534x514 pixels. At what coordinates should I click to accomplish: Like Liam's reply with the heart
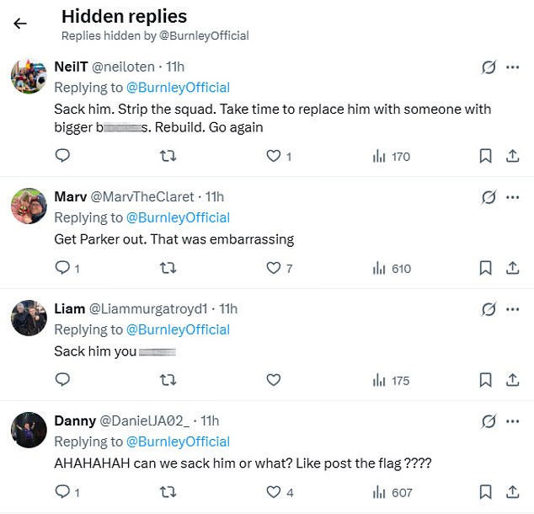tap(273, 380)
